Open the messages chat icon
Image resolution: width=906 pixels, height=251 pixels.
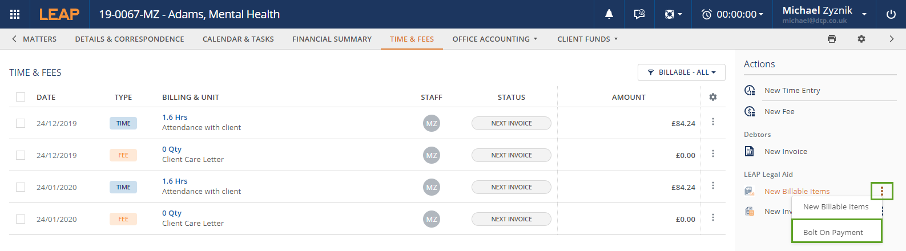pyautogui.click(x=639, y=14)
